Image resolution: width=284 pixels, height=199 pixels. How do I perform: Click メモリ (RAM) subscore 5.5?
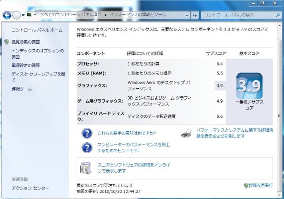click(220, 73)
